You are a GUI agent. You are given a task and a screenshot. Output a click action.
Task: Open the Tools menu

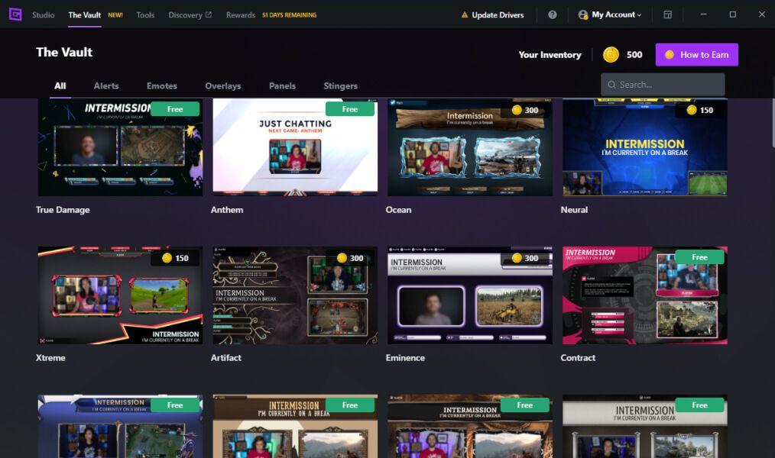click(145, 15)
